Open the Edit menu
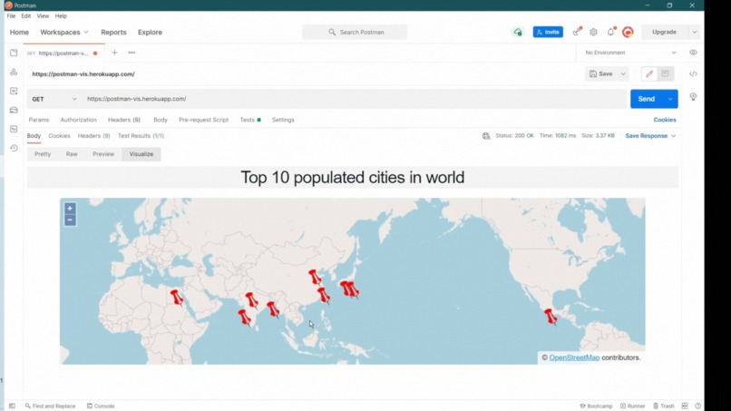 coord(25,15)
